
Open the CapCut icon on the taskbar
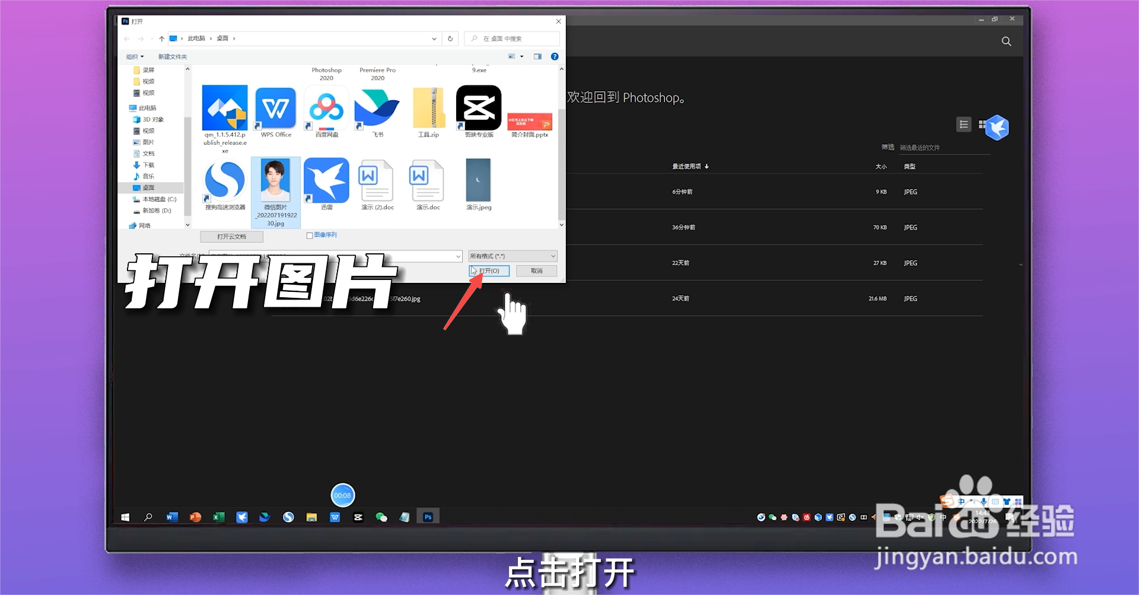(x=358, y=517)
